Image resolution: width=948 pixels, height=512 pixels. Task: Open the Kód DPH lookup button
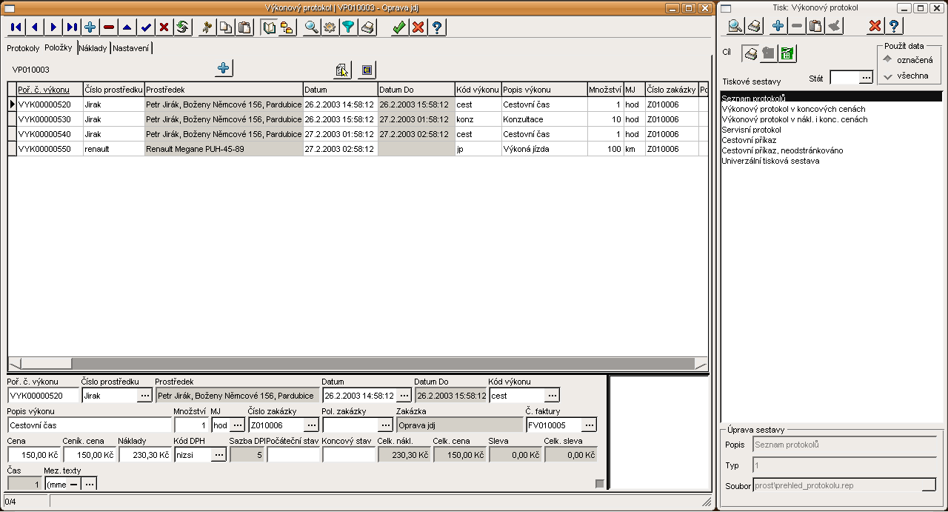(218, 455)
